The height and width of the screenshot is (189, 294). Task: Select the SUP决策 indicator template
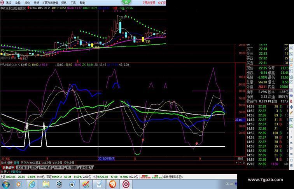(58, 163)
